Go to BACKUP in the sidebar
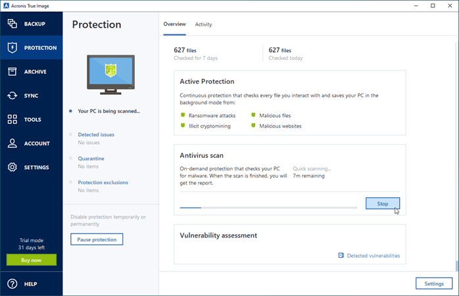459x296 pixels. click(x=32, y=24)
